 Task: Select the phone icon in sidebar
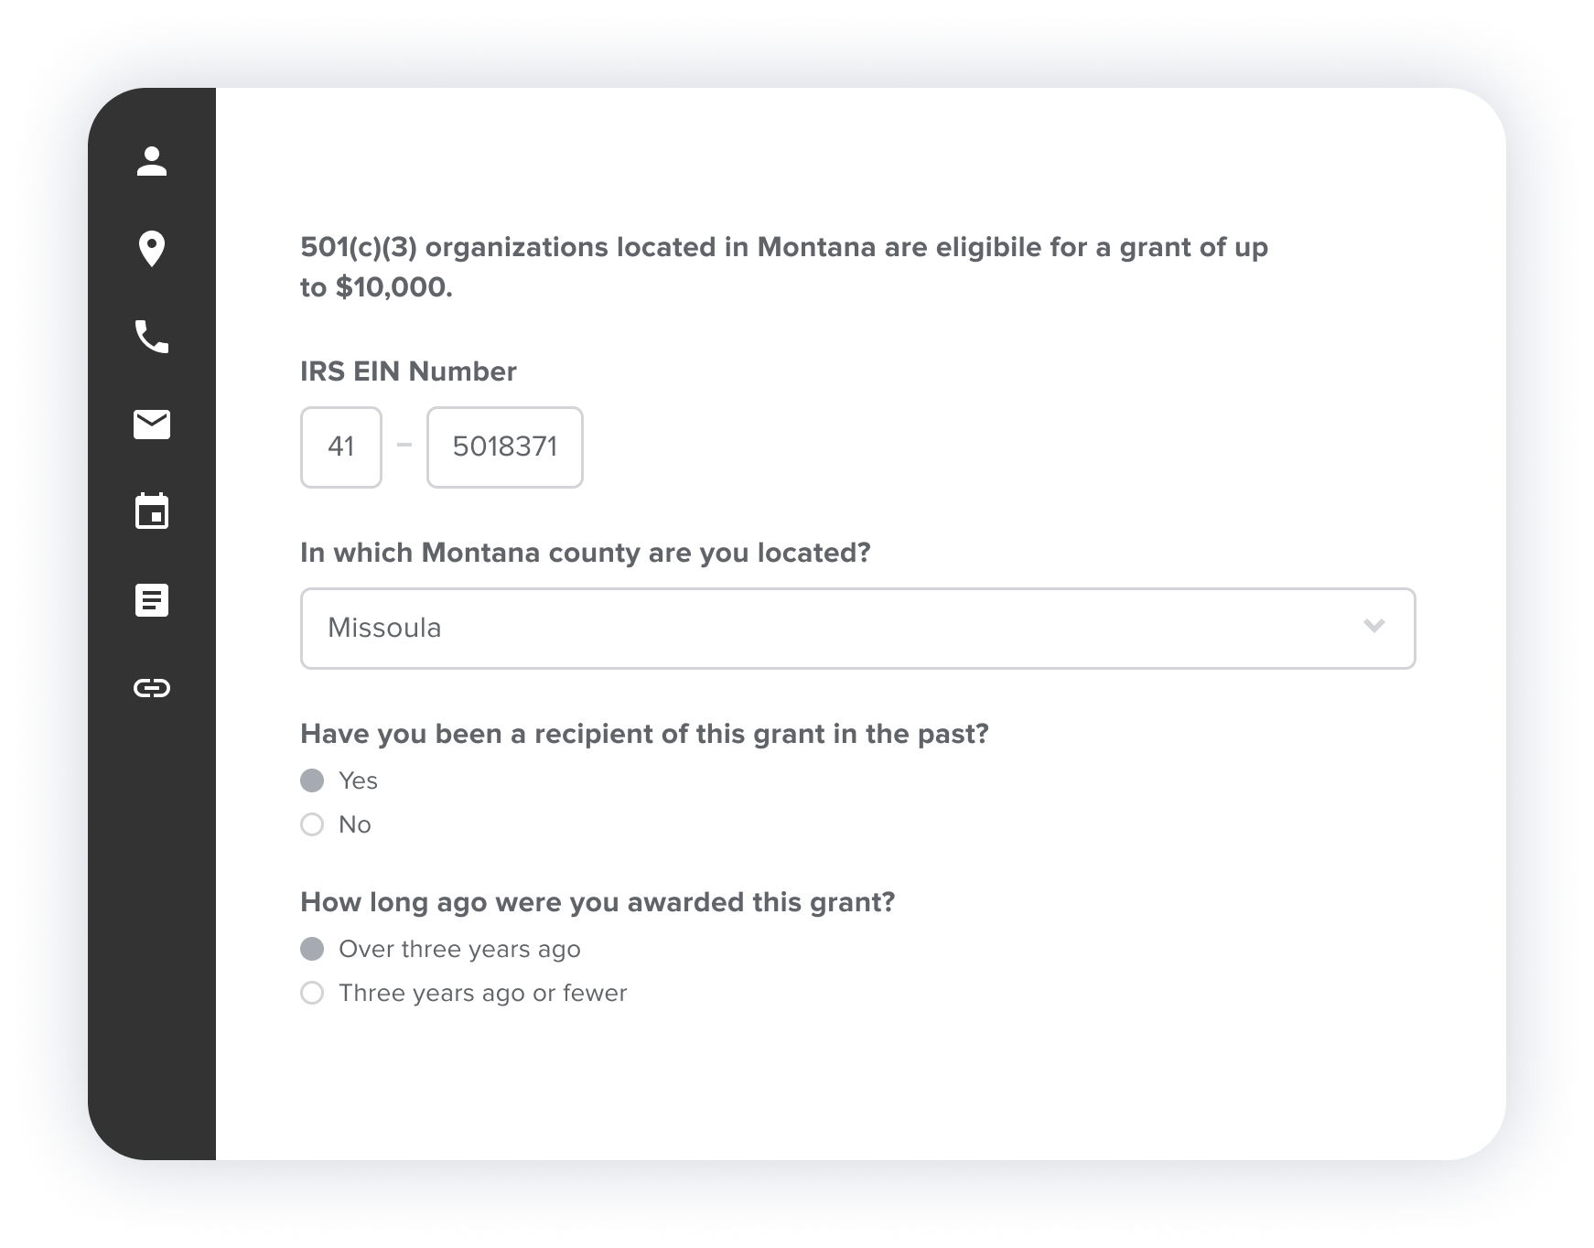[x=152, y=337]
